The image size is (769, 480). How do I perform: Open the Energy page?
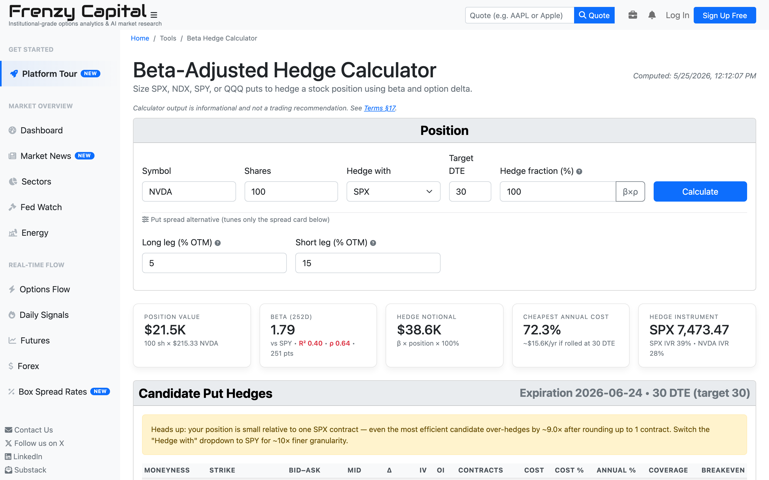[x=35, y=233]
